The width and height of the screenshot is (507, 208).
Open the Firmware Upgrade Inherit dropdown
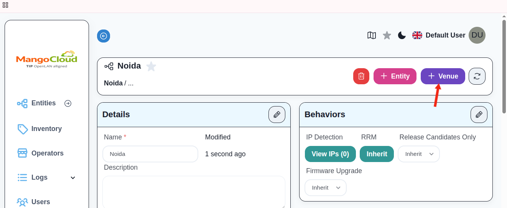tap(325, 188)
